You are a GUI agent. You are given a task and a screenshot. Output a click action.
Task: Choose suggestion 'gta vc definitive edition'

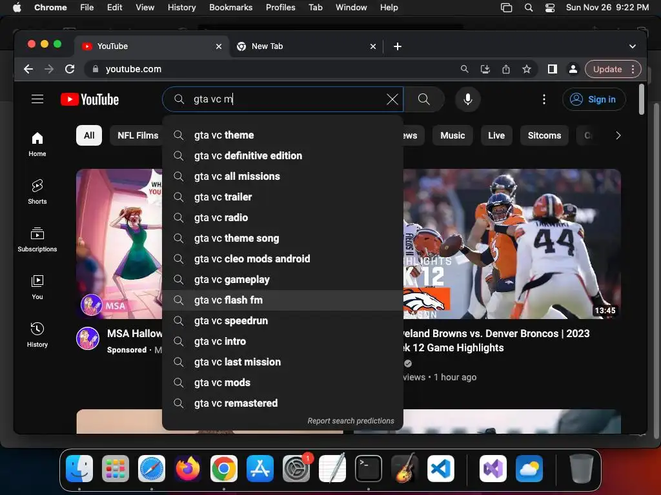click(283, 156)
